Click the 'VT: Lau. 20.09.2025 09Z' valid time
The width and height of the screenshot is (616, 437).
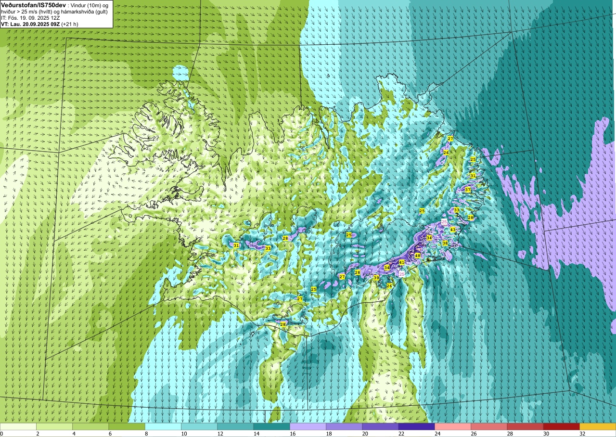tap(30, 24)
